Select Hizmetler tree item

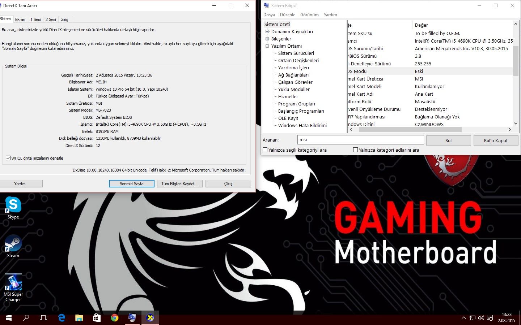click(x=288, y=97)
